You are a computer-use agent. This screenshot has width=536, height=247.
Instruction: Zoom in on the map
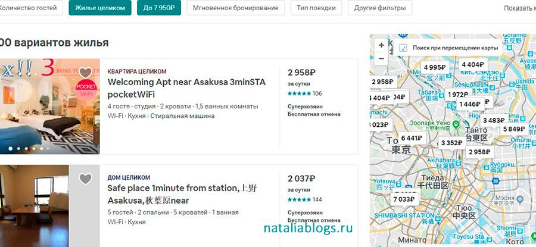coord(381,45)
